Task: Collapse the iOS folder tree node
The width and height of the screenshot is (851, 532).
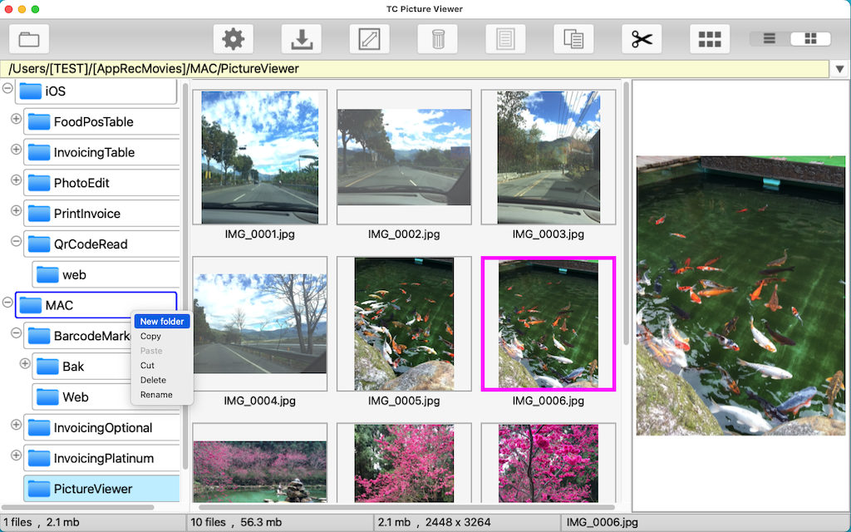Action: (x=7, y=88)
